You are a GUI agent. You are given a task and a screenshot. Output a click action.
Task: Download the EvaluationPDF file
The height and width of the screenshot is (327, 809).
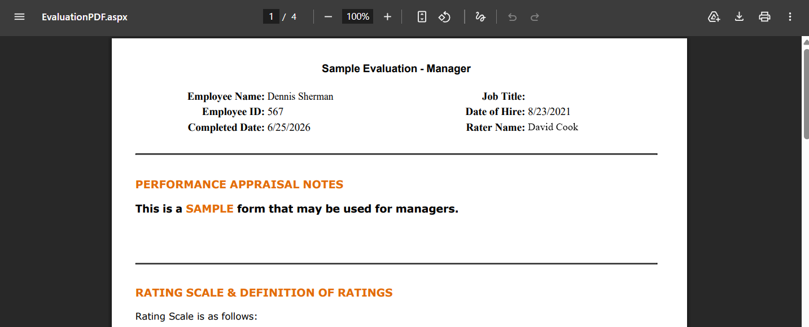point(739,17)
